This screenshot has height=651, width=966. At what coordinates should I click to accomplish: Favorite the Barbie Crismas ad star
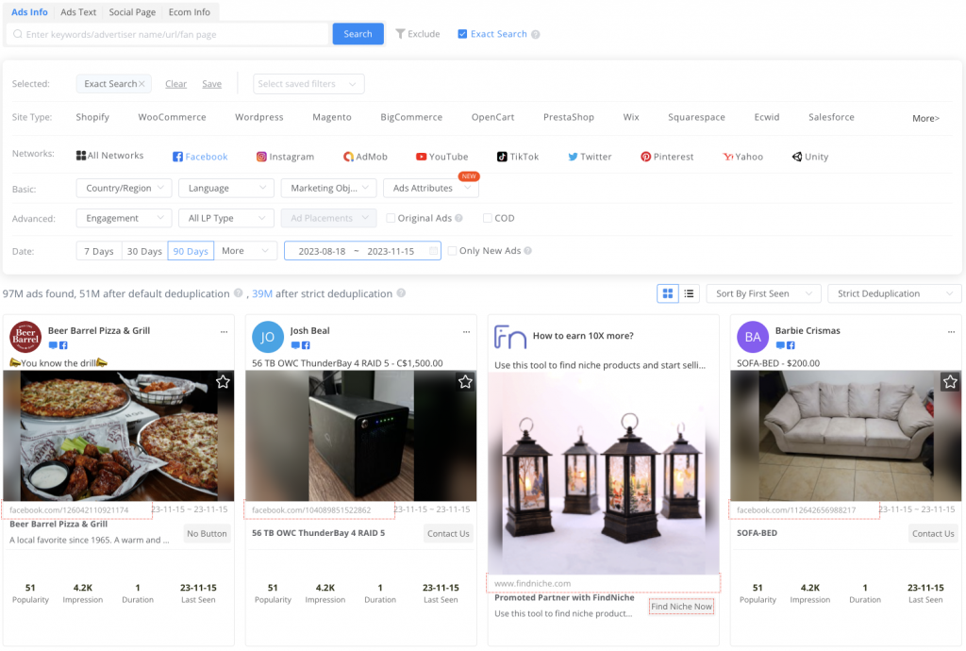(x=950, y=382)
